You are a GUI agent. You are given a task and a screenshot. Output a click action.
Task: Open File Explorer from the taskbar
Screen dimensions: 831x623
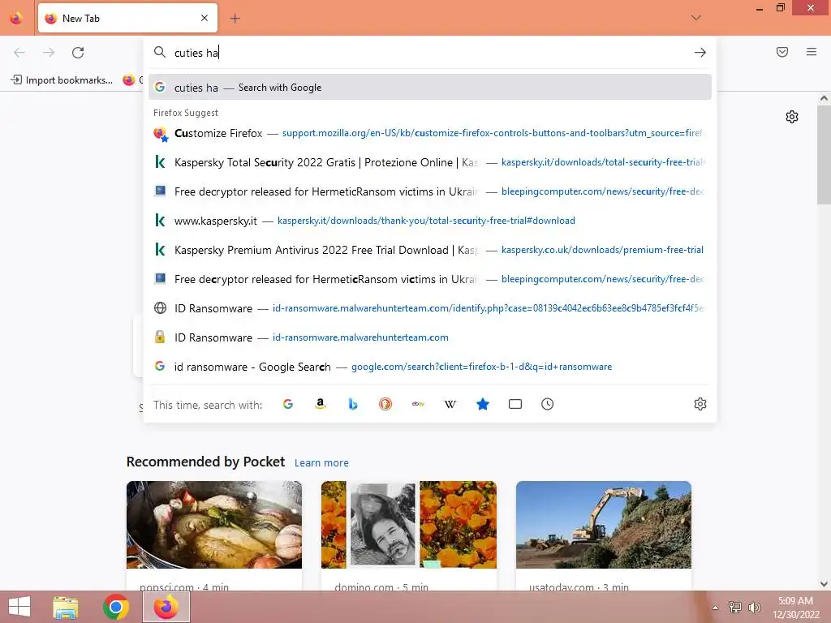tap(66, 607)
